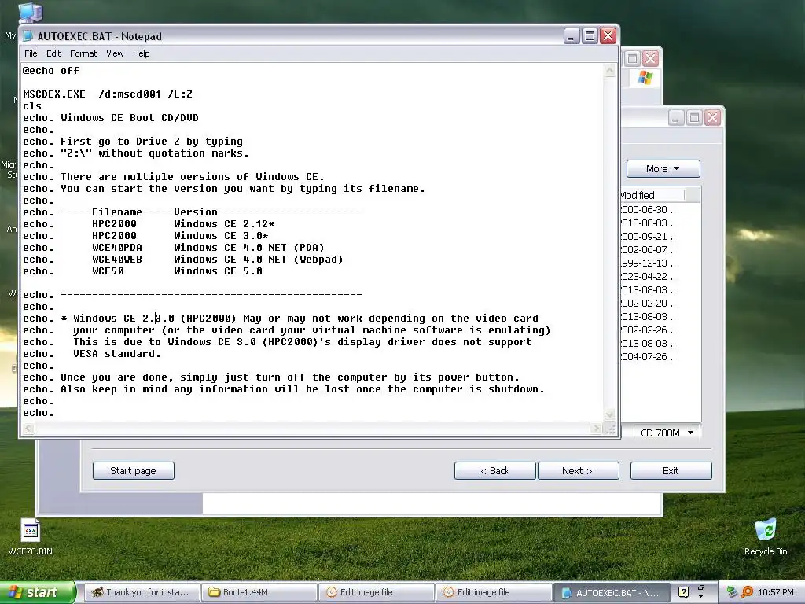Place cursor on '@echo off' line
Screen dimensions: 805x604
tap(51, 70)
